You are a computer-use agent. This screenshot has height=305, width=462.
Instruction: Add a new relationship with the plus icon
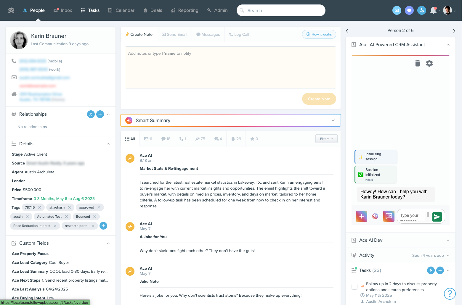[100, 114]
